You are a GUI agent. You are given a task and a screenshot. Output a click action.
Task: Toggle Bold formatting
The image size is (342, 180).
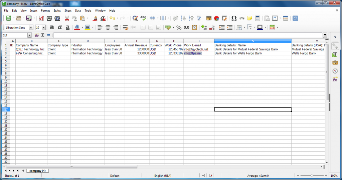(x=52, y=27)
